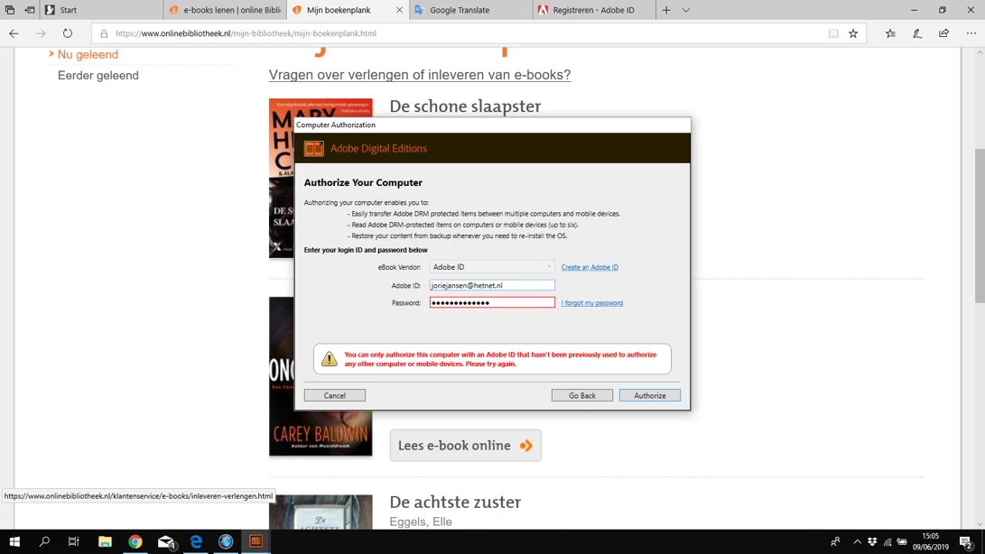The height and width of the screenshot is (554, 985).
Task: Open the Create an Adobe ID link
Action: pyautogui.click(x=590, y=267)
